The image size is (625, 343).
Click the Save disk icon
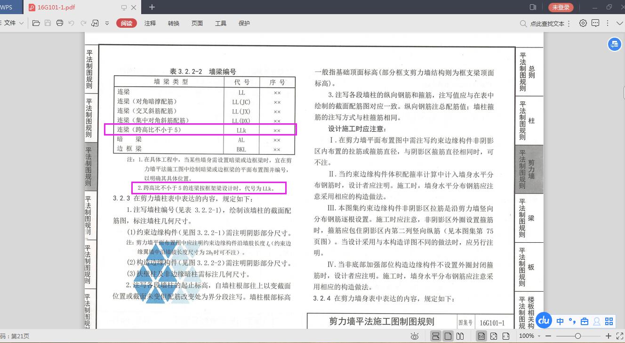click(48, 23)
